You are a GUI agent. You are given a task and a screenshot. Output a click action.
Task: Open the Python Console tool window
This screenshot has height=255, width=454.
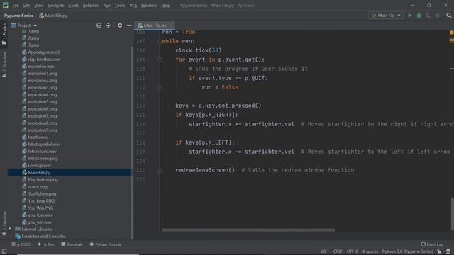[106, 244]
